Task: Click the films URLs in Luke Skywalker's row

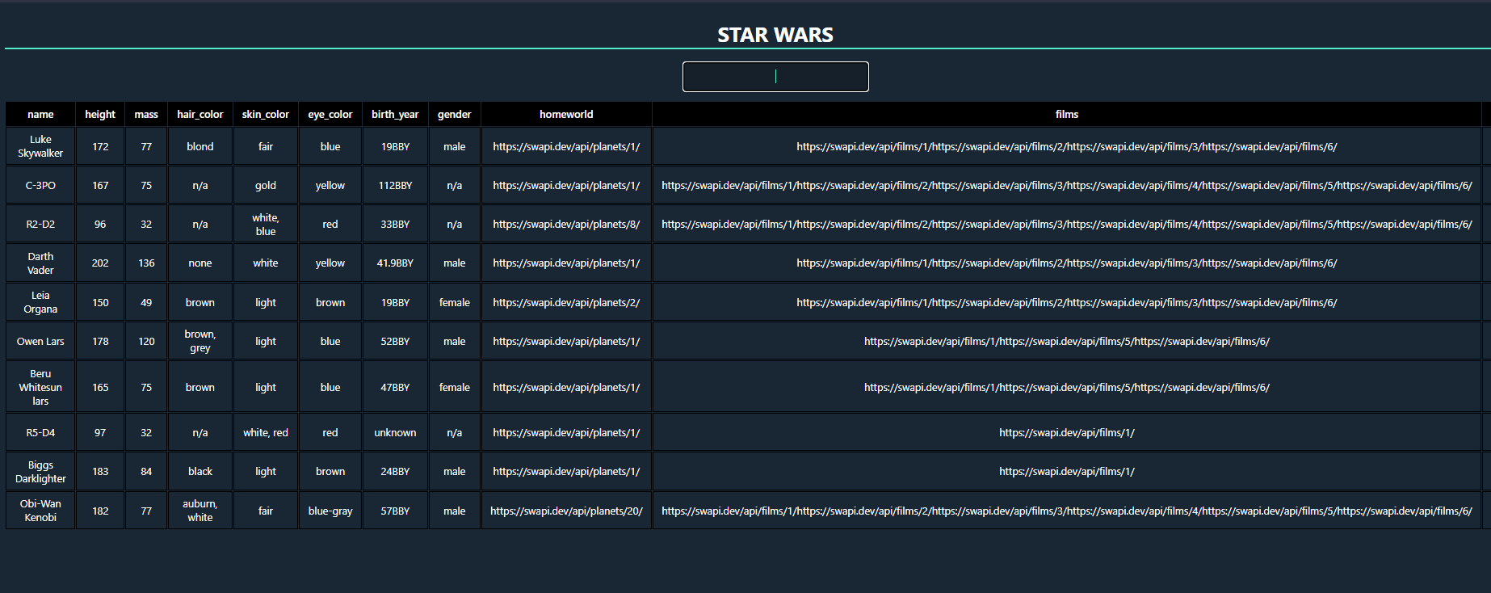Action: coord(1067,146)
